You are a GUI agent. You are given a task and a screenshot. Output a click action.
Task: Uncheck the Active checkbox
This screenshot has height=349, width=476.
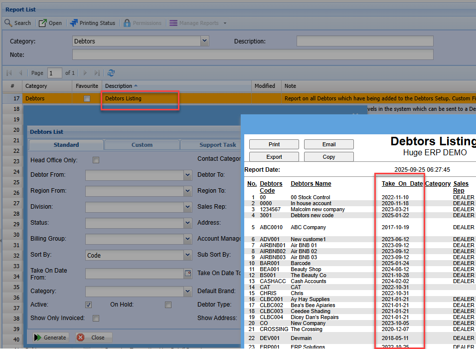(x=89, y=305)
